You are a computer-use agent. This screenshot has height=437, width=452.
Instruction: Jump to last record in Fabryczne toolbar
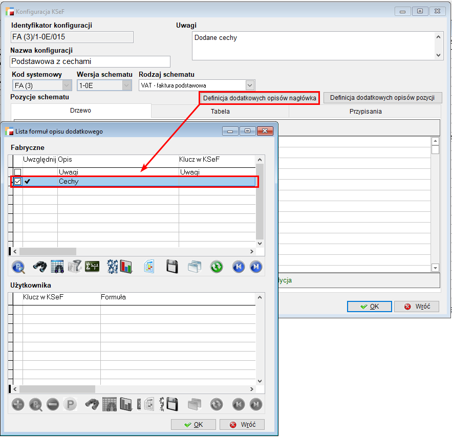(255, 267)
